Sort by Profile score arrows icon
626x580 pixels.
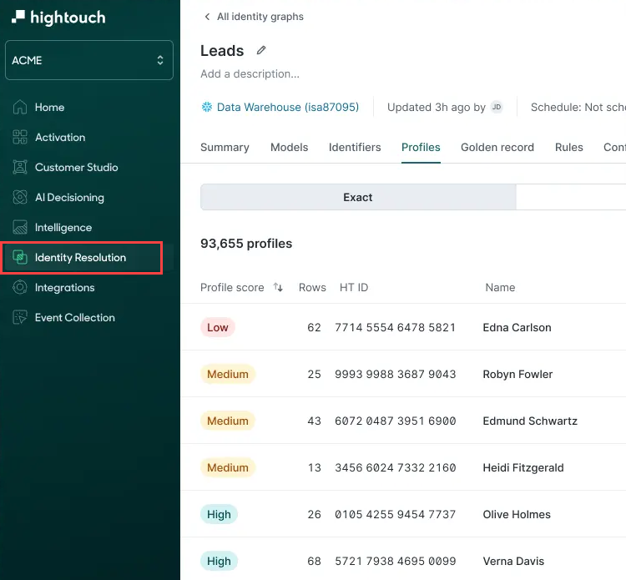coord(278,287)
